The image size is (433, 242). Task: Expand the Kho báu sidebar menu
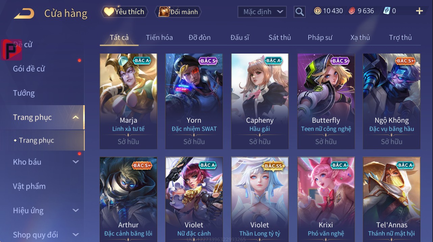click(76, 162)
